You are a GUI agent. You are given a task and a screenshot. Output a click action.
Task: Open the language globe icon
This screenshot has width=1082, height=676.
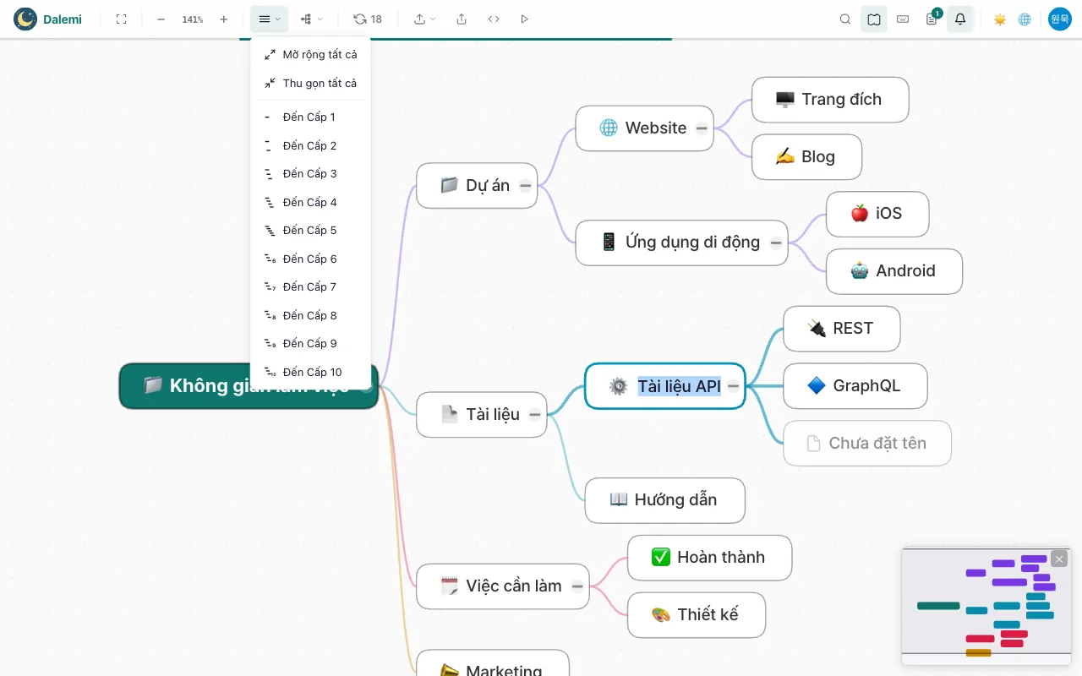coord(1025,19)
